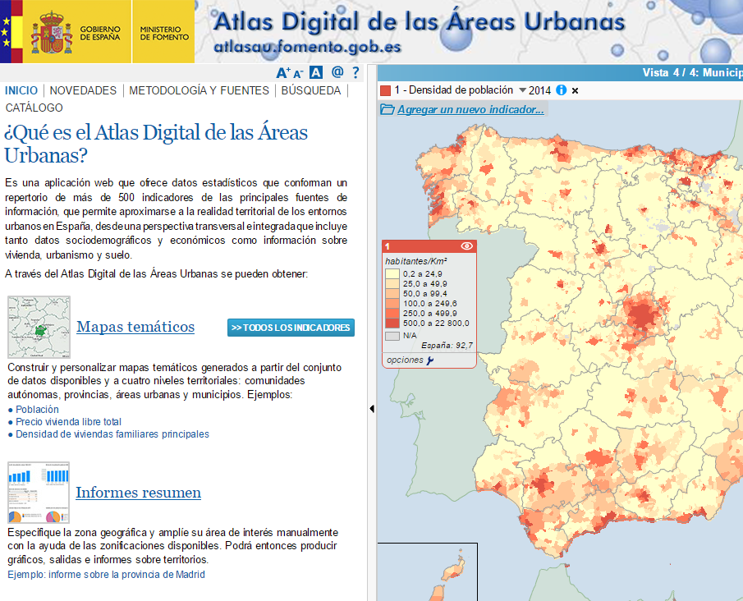
Task: Toggle high-contrast text with the boxed A icon
Action: 315,72
